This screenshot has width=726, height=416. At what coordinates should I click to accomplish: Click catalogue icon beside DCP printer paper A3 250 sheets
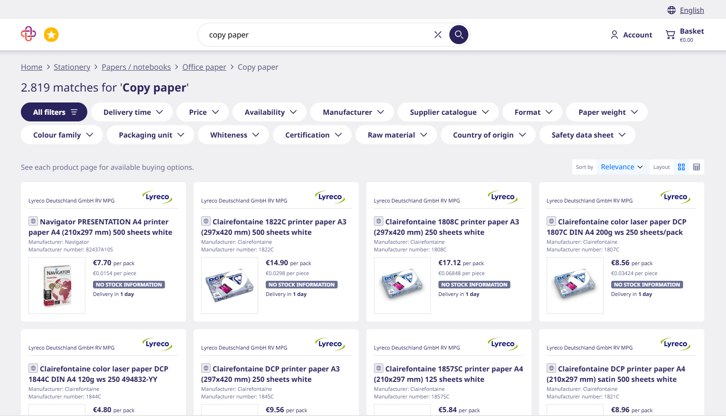coord(206,368)
